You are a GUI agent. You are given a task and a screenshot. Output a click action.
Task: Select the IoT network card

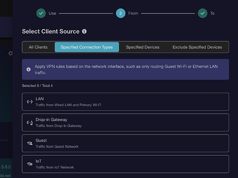[125, 164]
